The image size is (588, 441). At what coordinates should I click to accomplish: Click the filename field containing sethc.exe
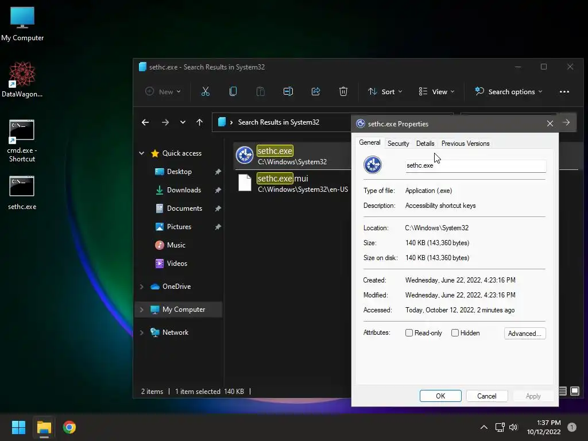coord(475,165)
